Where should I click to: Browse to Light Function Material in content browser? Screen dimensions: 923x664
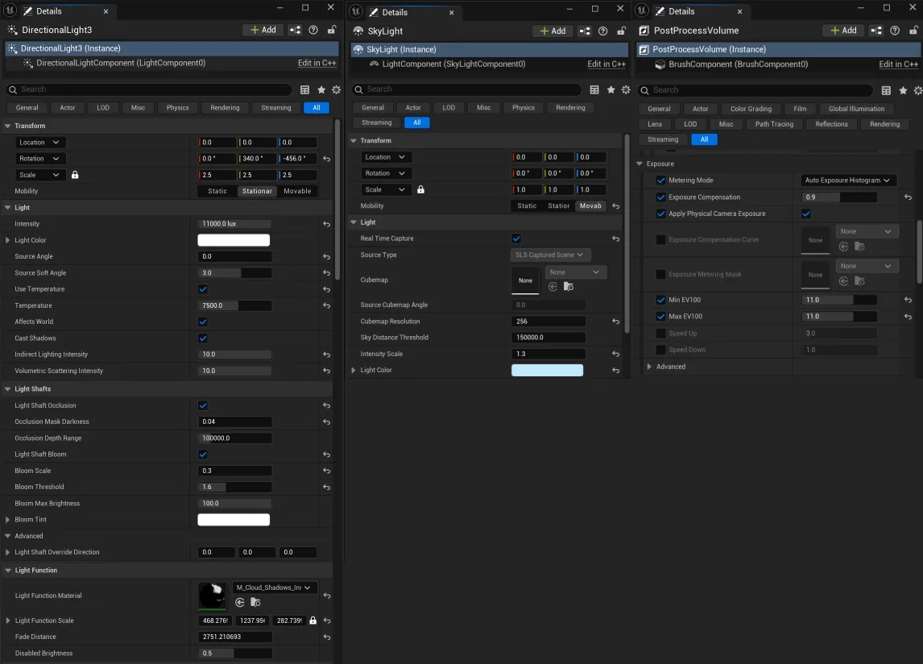255,602
